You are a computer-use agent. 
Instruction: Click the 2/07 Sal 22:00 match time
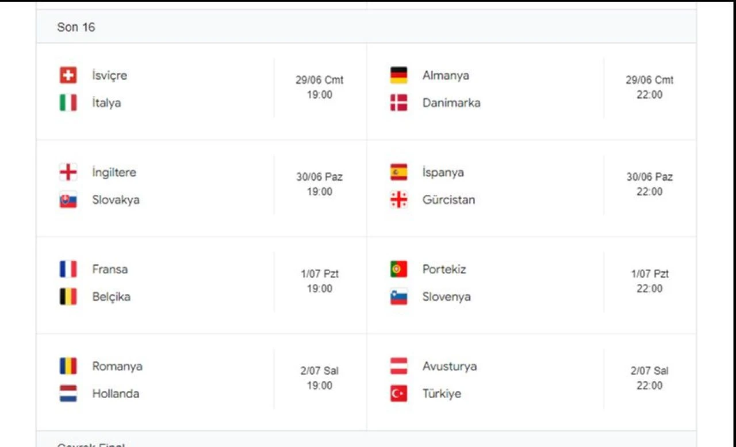coord(649,378)
